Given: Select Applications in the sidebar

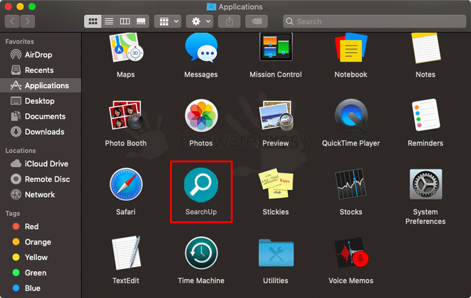Looking at the screenshot, I should [x=41, y=86].
